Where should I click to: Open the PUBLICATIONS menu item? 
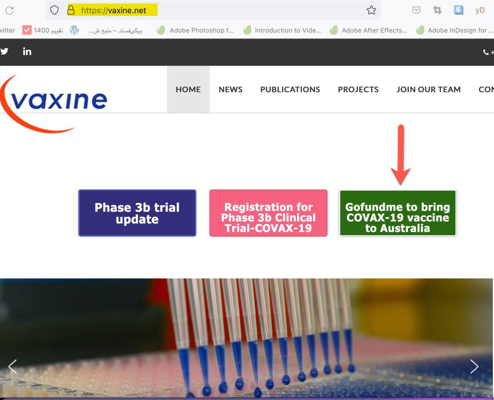290,89
